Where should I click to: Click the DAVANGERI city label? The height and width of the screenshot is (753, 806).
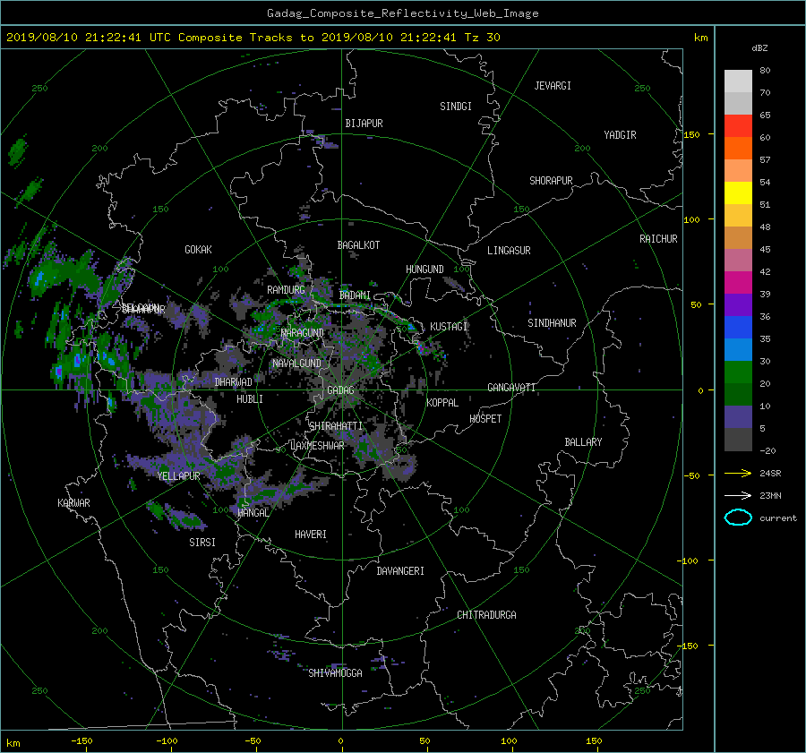coord(400,571)
